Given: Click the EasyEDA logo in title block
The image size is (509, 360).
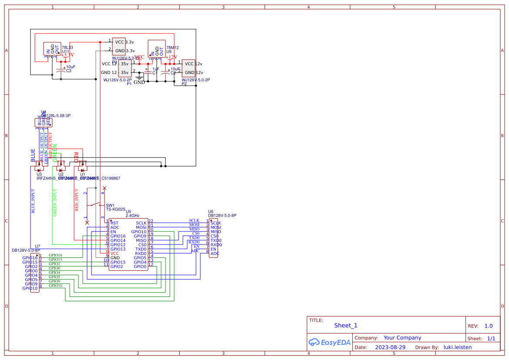Looking at the screenshot, I should (330, 342).
